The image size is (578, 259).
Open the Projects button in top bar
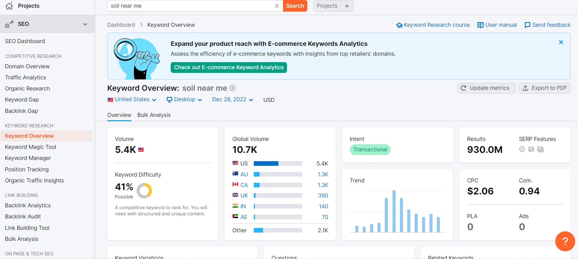pos(327,6)
